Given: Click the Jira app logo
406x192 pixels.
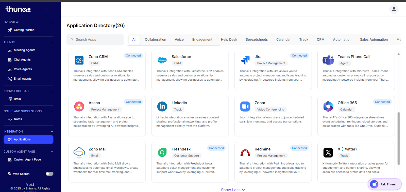Looking at the screenshot, I should click(245, 60).
